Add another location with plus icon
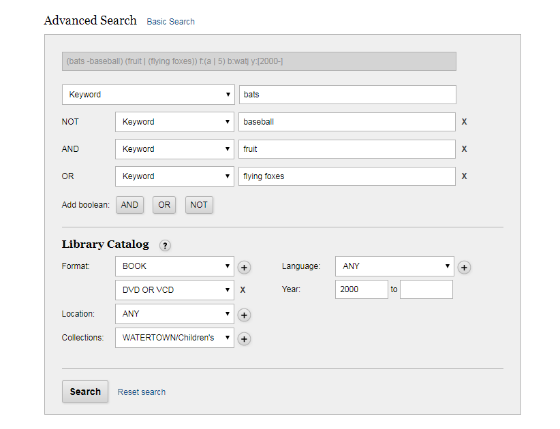The width and height of the screenshot is (560, 429). pos(245,315)
